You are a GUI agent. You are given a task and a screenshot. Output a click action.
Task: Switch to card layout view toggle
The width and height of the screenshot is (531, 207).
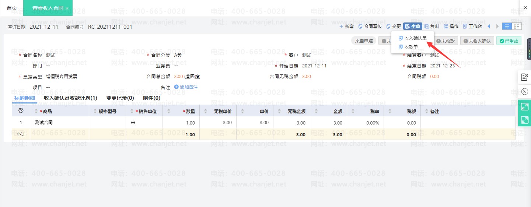click(517, 27)
